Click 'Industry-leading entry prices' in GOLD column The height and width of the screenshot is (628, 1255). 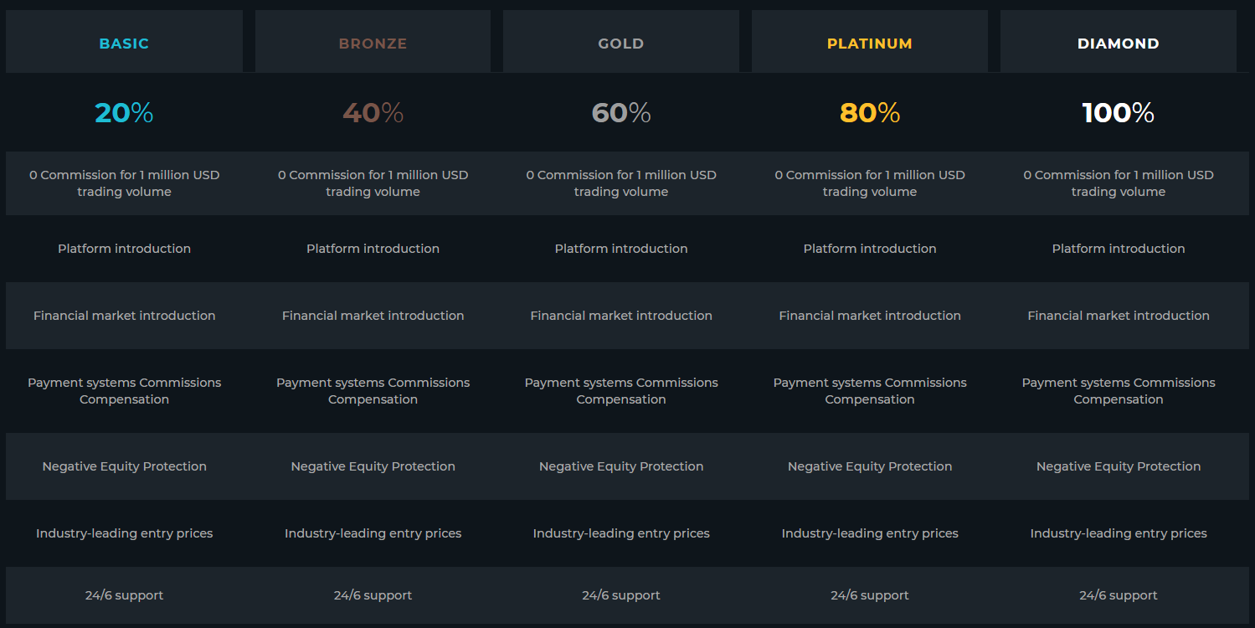pos(621,533)
